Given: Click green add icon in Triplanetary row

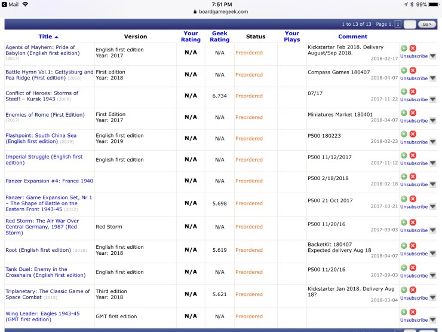Looking at the screenshot, I should pyautogui.click(x=404, y=290).
